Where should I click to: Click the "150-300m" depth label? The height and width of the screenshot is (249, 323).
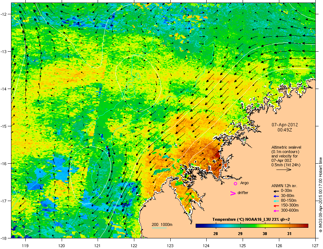tap(290, 205)
